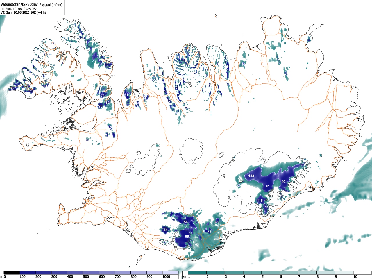Click the 81 value on Vatnajökull
372x279 pixels.
pyautogui.click(x=268, y=186)
